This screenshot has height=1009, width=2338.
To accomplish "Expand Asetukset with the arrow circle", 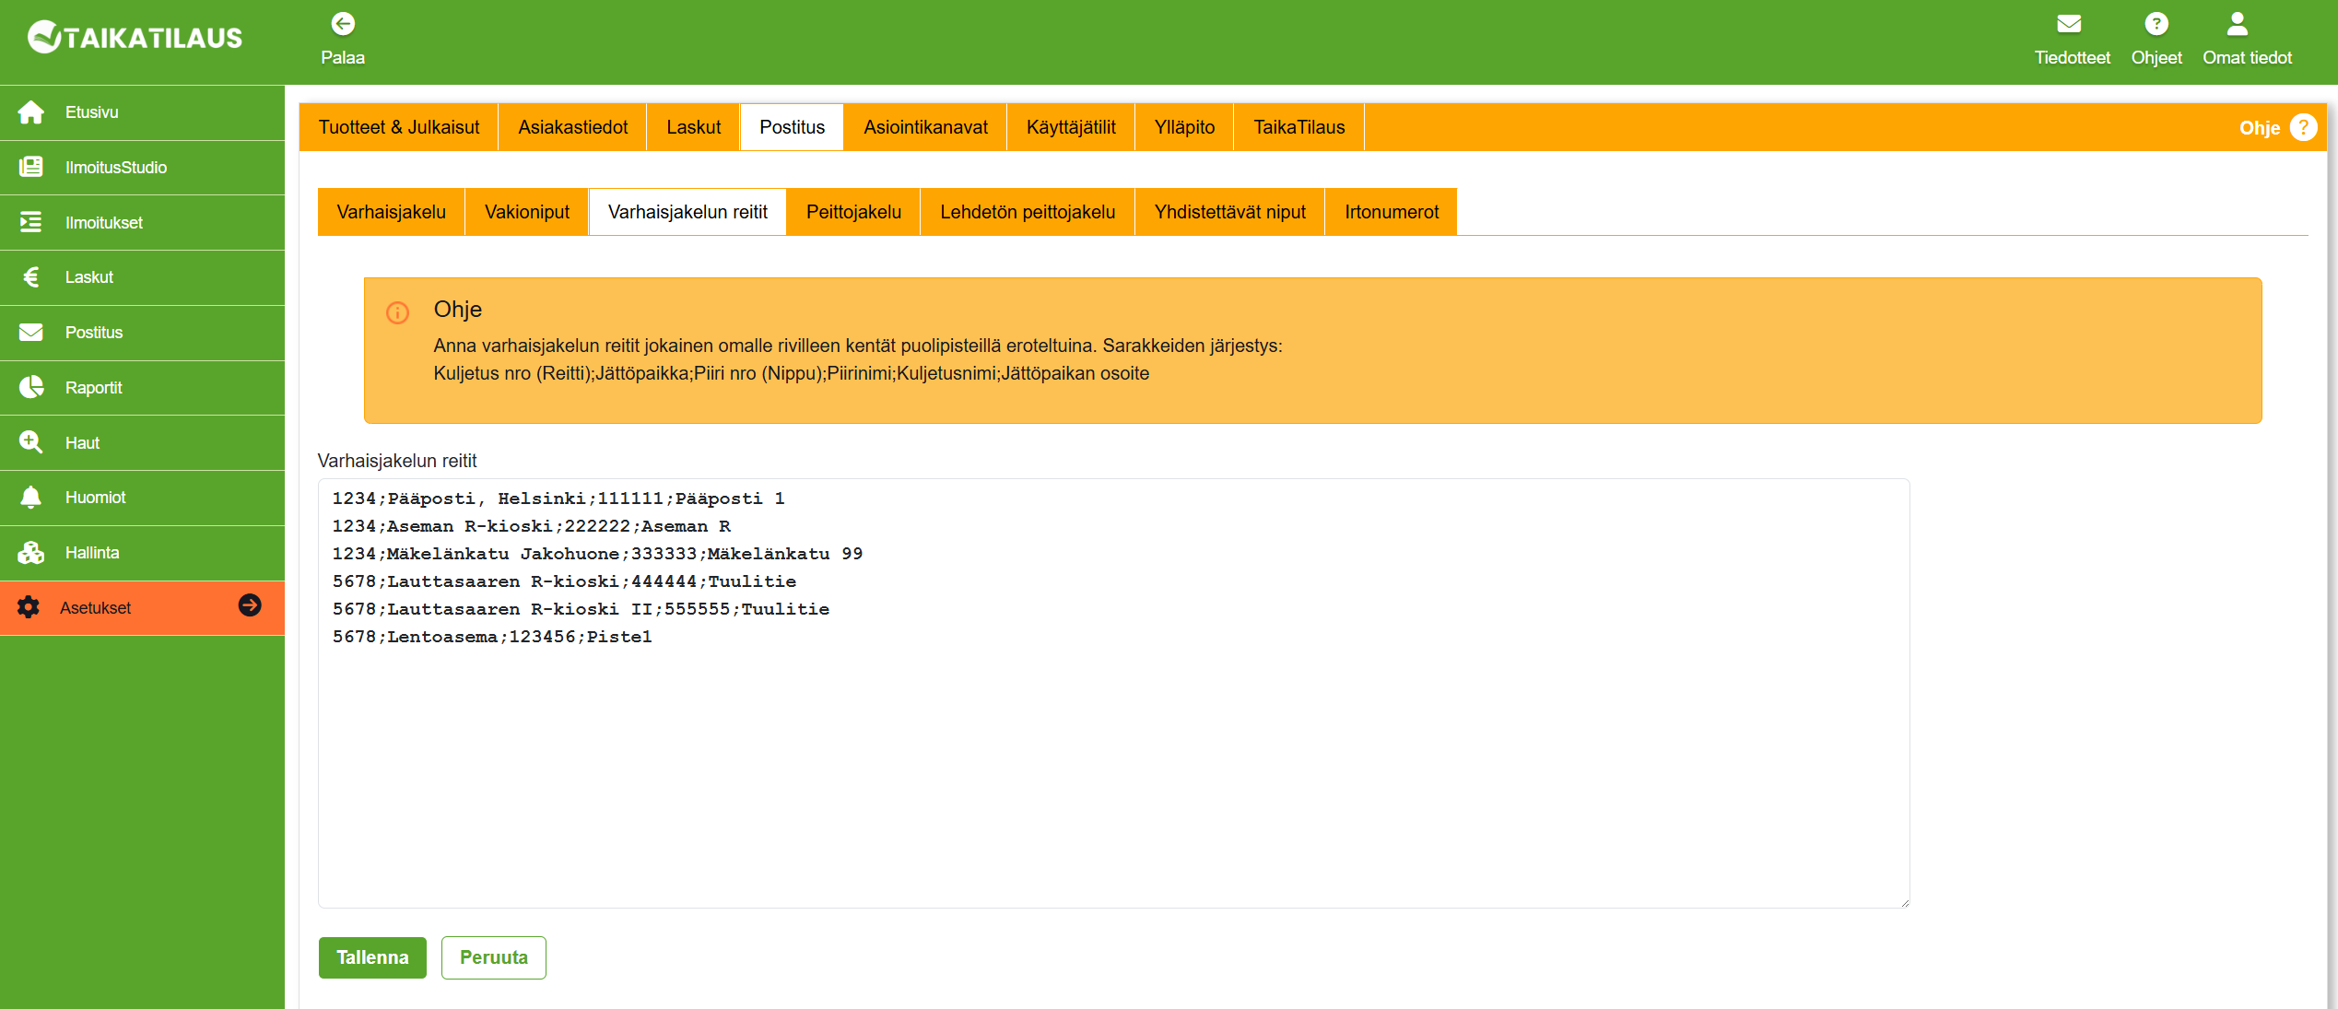I will coord(250,605).
